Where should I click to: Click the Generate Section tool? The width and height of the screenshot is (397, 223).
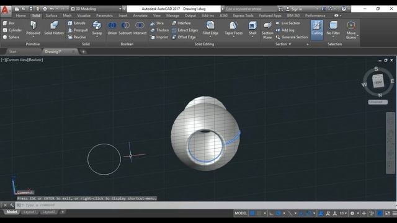(292, 37)
